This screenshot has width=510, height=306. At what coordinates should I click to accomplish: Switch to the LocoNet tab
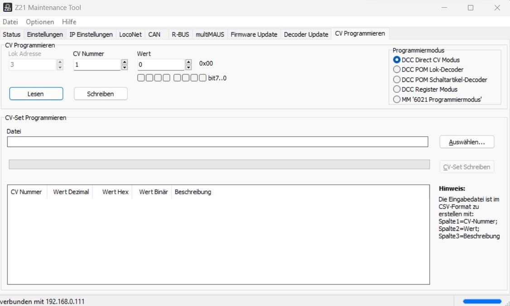pyautogui.click(x=130, y=34)
